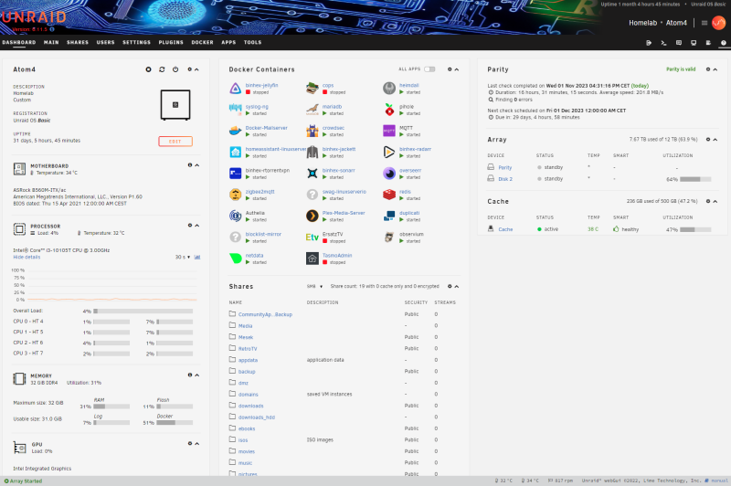Collapse the Motherboard section
This screenshot has height=486, width=731.
[197, 165]
